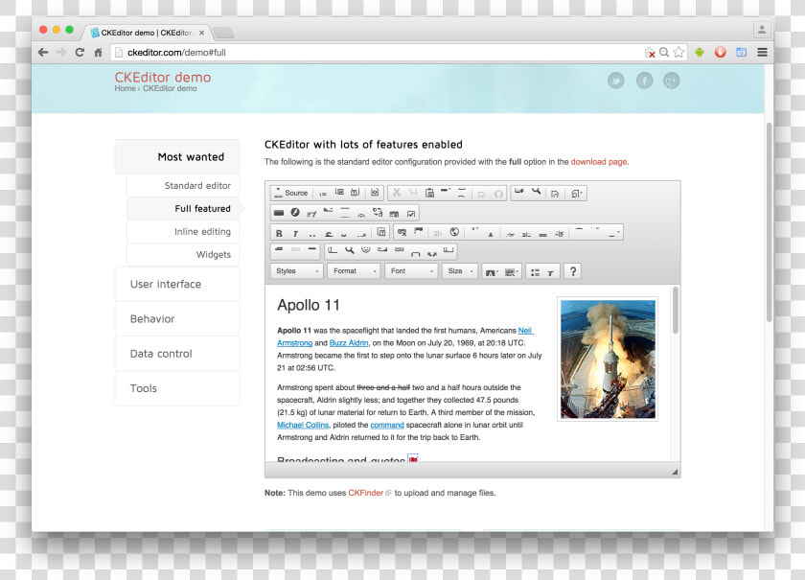Click the Bulleted List icon
Screen dimensions: 805x580
coord(419,232)
